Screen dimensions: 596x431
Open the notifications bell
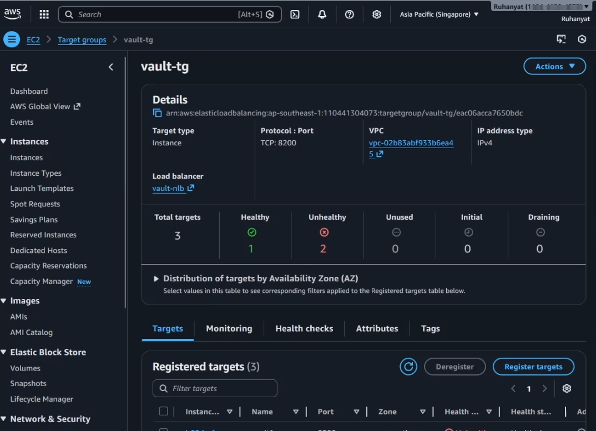click(322, 14)
